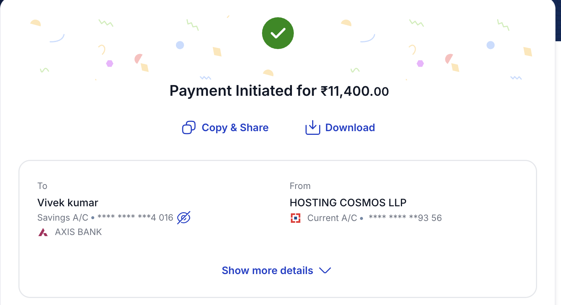Click the Copy & Share icon
561x305 pixels.
click(189, 127)
